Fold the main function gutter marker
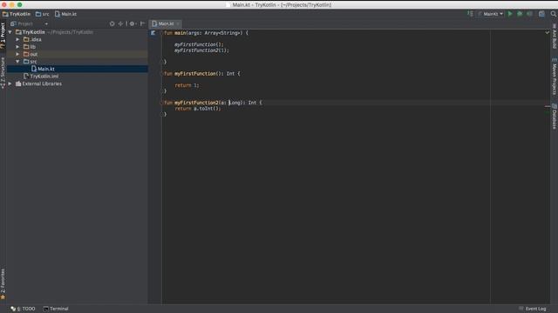 pyautogui.click(x=162, y=33)
